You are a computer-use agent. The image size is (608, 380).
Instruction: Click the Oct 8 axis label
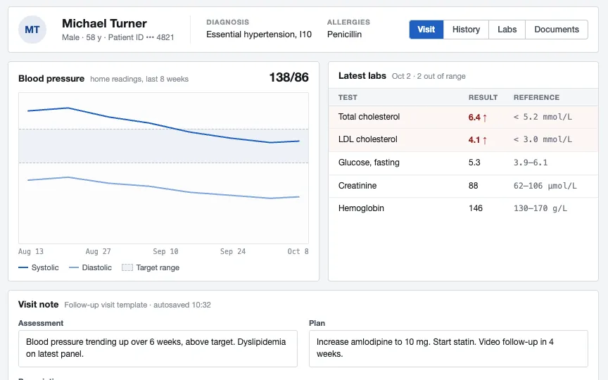click(298, 252)
